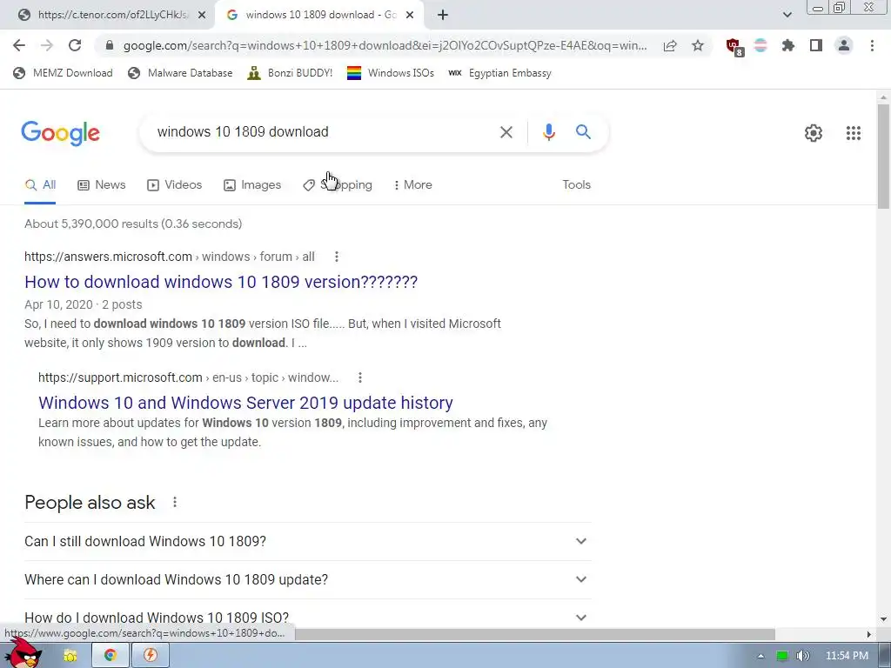891x668 pixels.
Task: Reload the current page
Action: tap(75, 45)
